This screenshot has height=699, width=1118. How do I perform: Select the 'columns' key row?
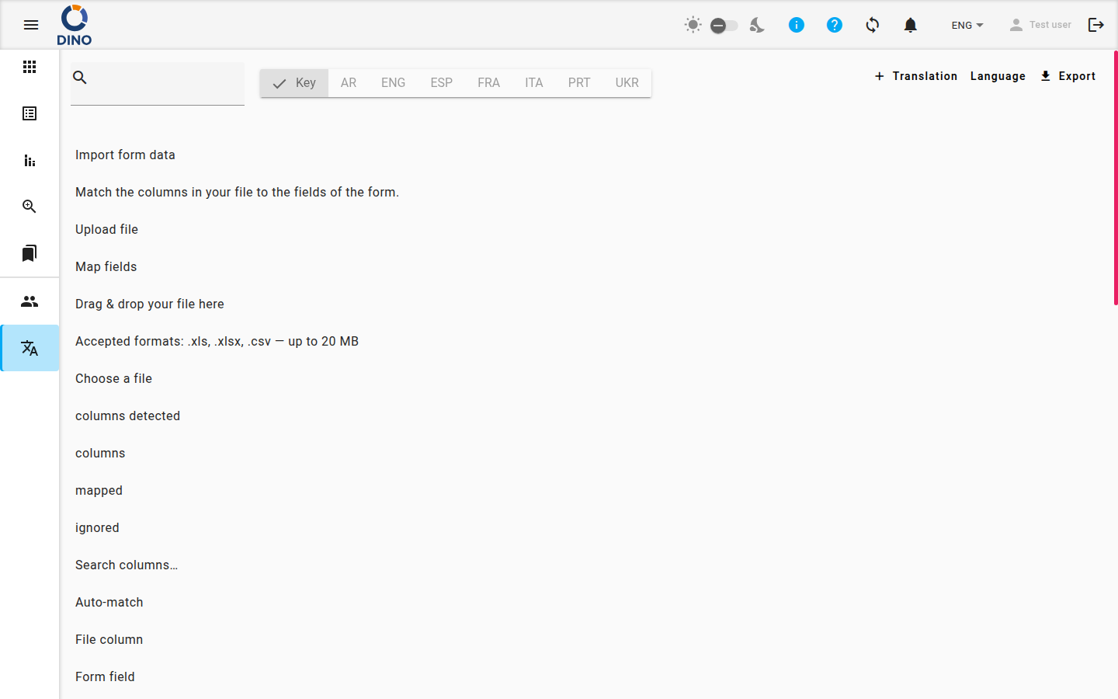coord(589,454)
